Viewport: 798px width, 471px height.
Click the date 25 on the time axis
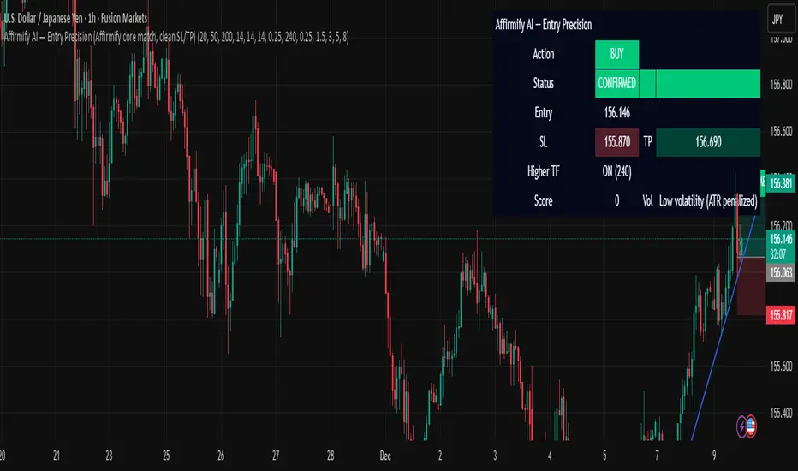point(166,456)
